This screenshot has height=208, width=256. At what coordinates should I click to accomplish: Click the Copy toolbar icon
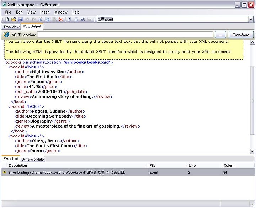click(x=47, y=19)
